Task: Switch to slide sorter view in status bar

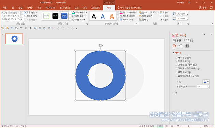Action: coord(166,126)
